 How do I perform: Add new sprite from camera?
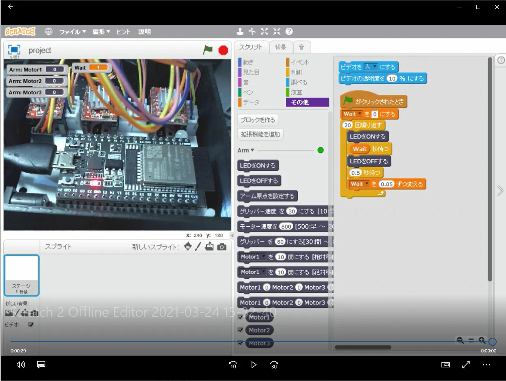[222, 247]
